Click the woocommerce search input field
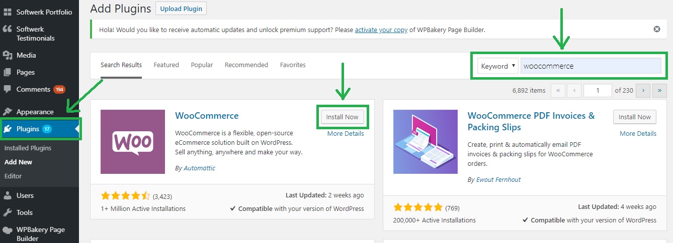 coord(591,66)
